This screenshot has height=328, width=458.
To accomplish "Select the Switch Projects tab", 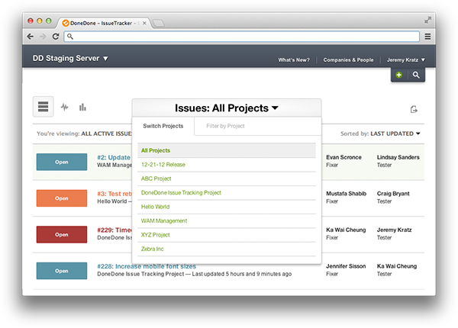I will [163, 126].
